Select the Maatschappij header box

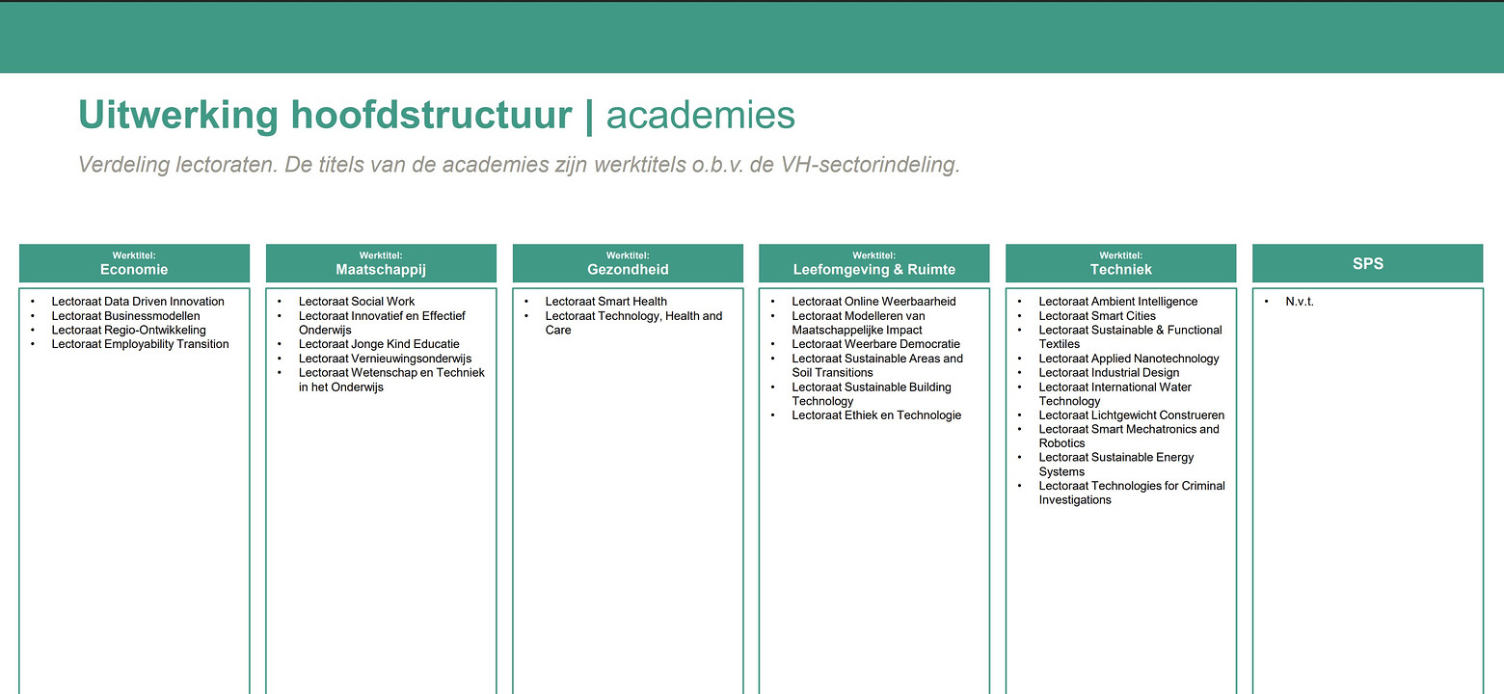pyautogui.click(x=381, y=263)
